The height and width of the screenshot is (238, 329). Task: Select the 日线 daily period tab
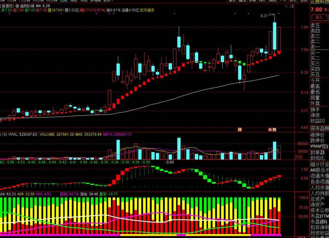click(64, 1)
